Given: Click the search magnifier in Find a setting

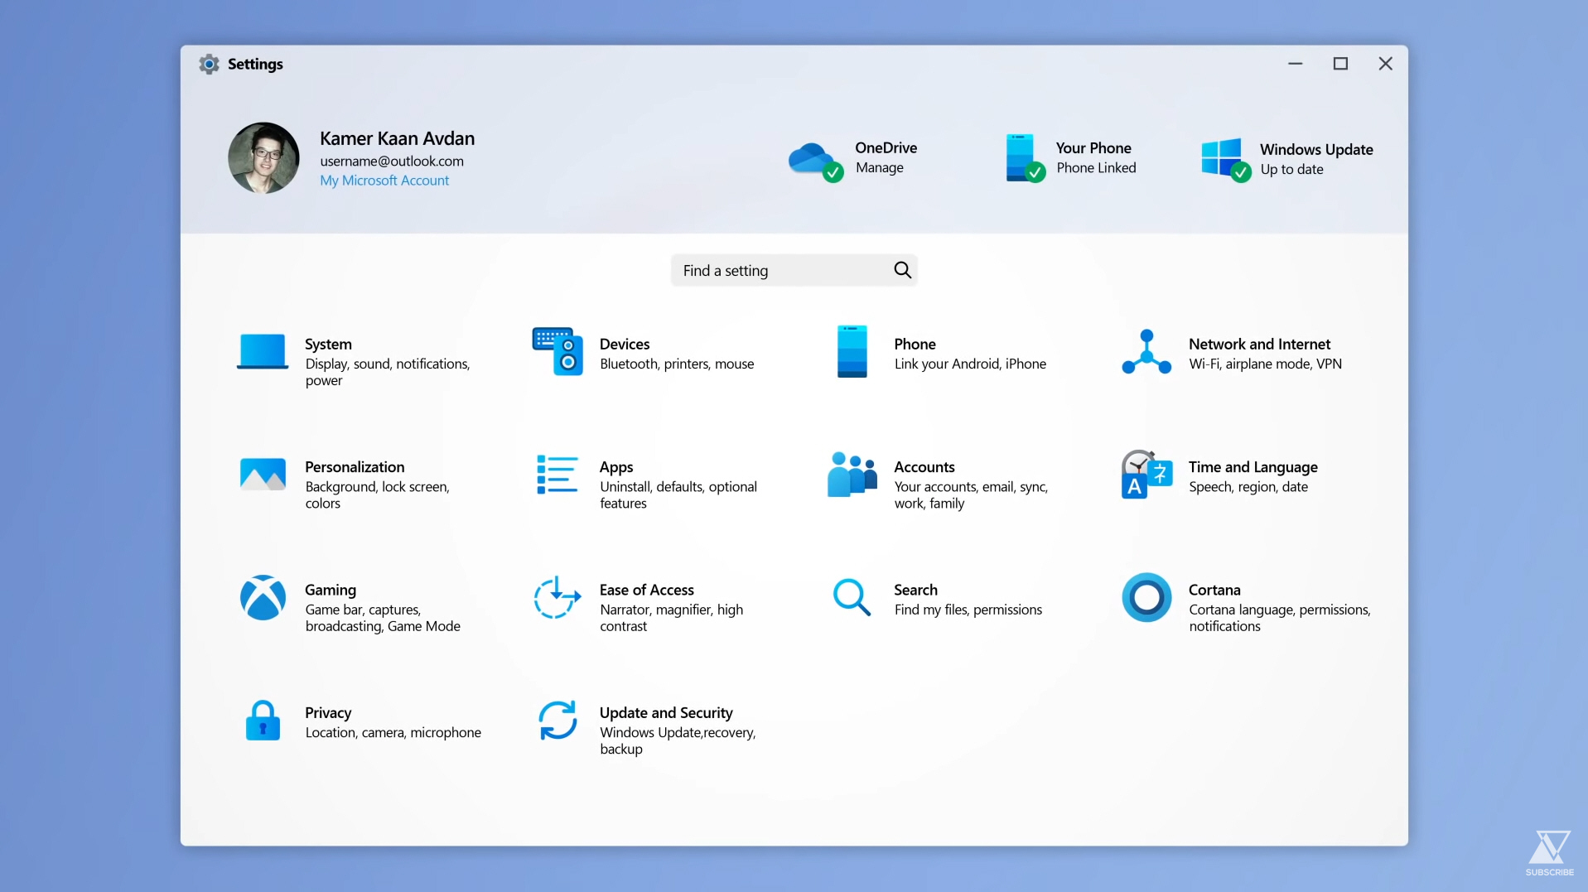Looking at the screenshot, I should [x=902, y=270].
